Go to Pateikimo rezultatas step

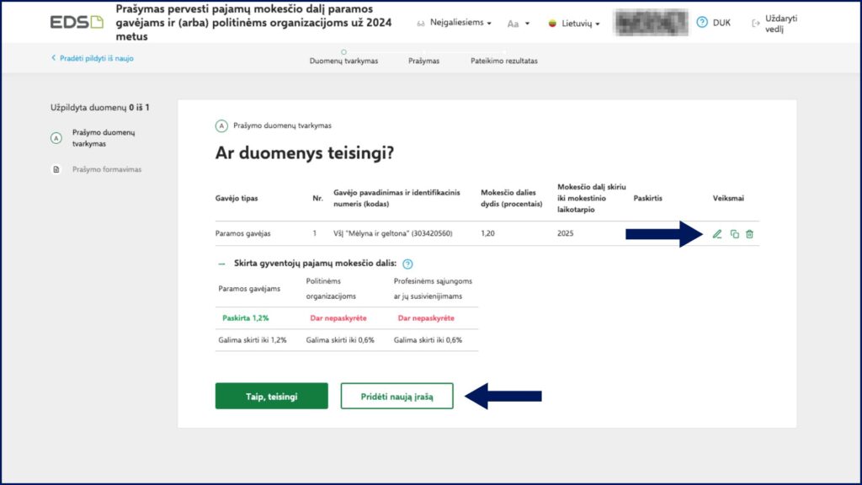(503, 61)
